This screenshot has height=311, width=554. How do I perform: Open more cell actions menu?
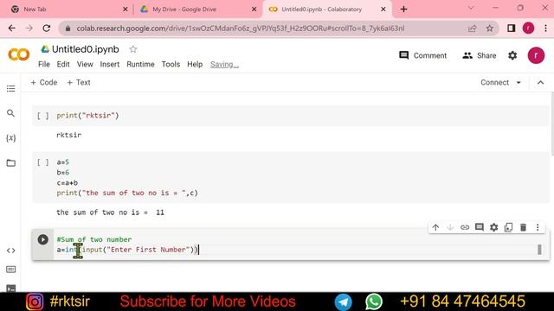[x=538, y=227]
